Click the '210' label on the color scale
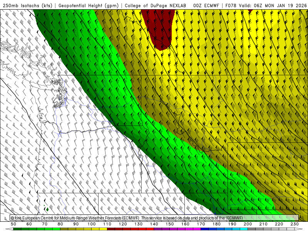Viewport: 308px width, 231px height. pos(263,224)
